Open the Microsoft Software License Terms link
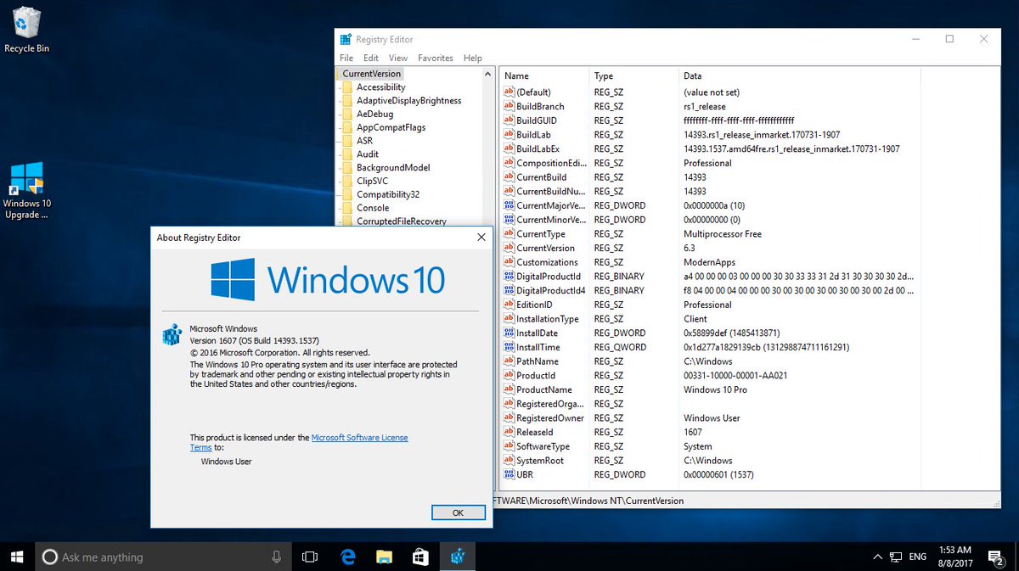The height and width of the screenshot is (571, 1019). [360, 437]
